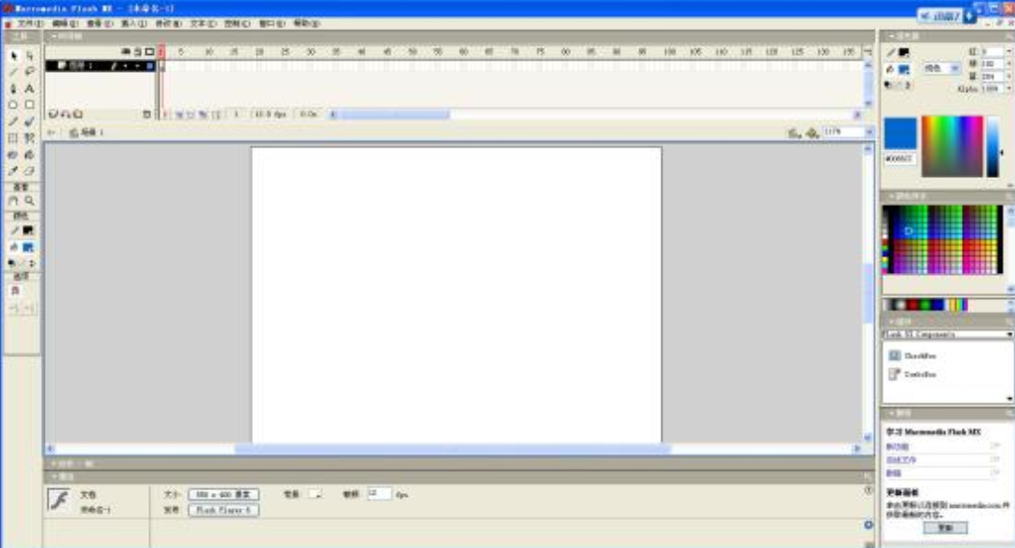
Task: Open the 帮助 (Help) menu
Action: point(307,23)
